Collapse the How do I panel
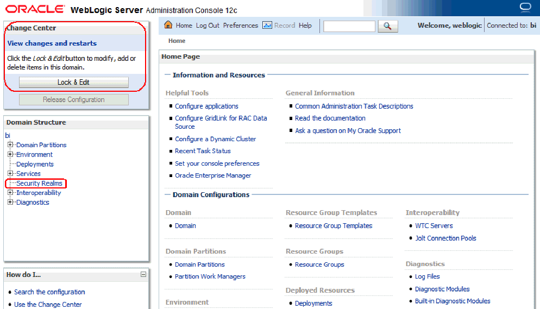This screenshot has height=309, width=540. point(143,274)
